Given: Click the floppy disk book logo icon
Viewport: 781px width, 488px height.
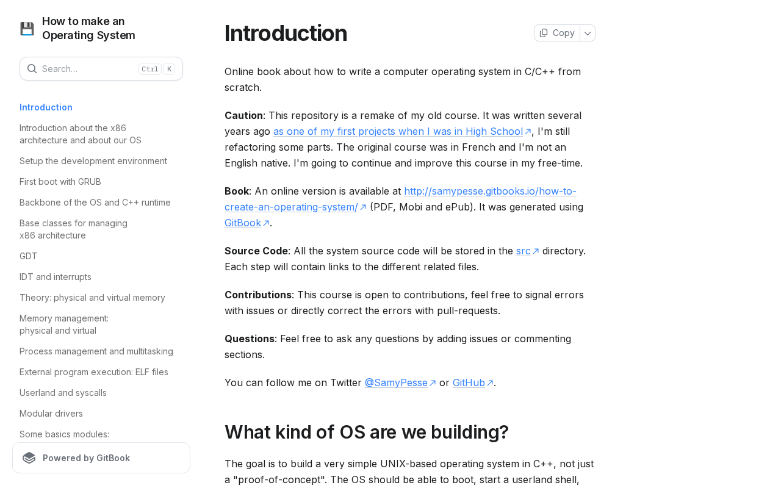Looking at the screenshot, I should [x=27, y=29].
